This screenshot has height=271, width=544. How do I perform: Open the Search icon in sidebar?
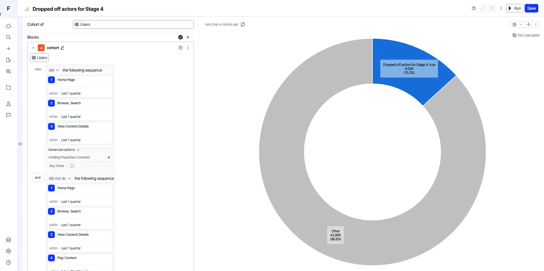pos(9,37)
